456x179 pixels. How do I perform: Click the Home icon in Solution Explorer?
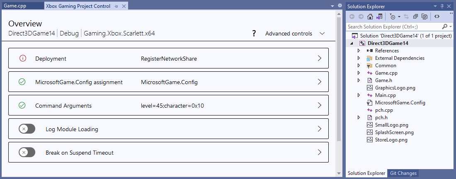(x=370, y=17)
